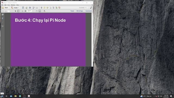Click the taskbar clock and date

click(166, 96)
